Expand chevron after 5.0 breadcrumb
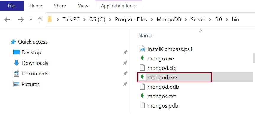The width and height of the screenshot is (256, 114). pos(227,20)
